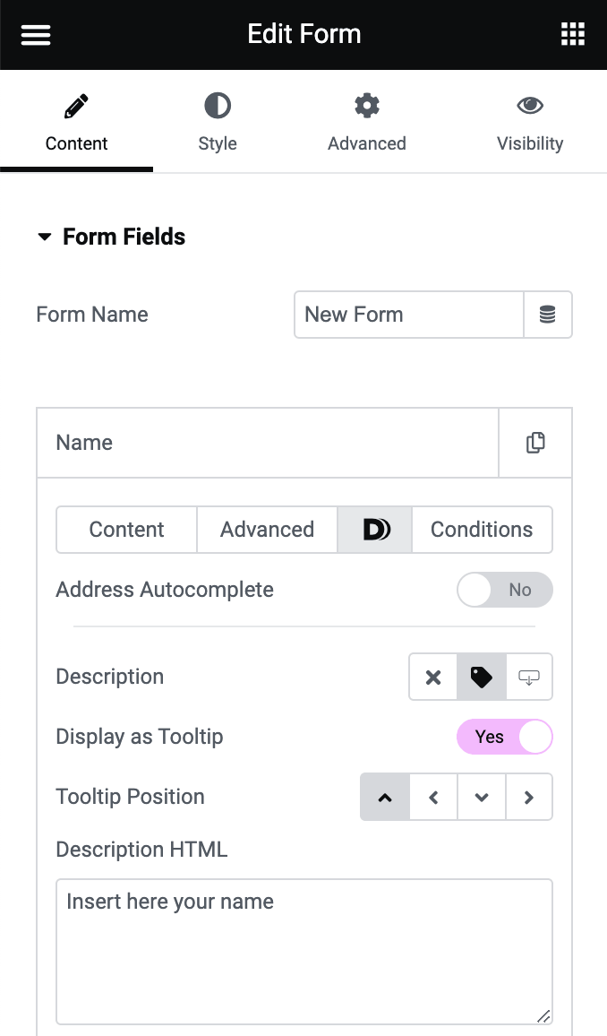
Task: Set Tooltip Position to left arrow
Action: coord(433,797)
